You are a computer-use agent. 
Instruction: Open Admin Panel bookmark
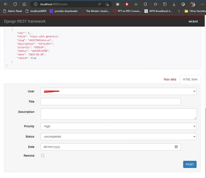(13, 11)
